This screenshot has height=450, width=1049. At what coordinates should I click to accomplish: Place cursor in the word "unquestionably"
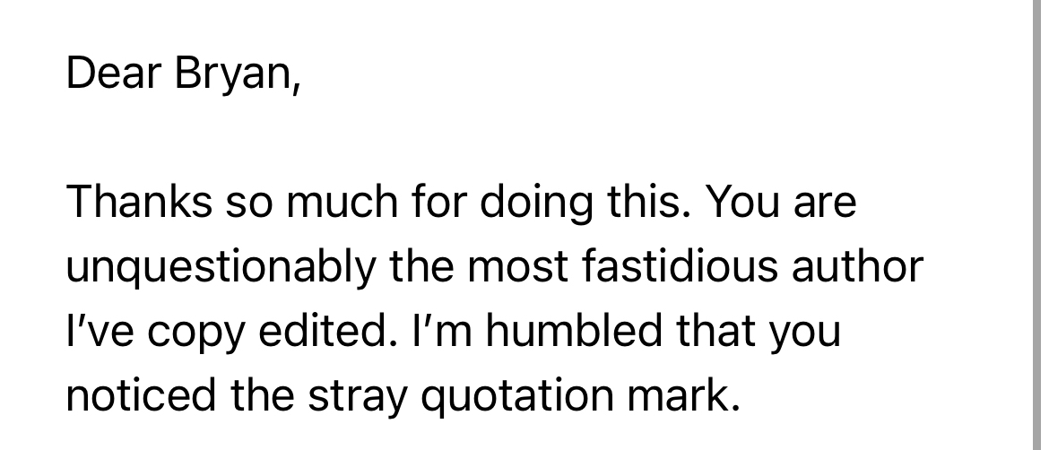[219, 268]
